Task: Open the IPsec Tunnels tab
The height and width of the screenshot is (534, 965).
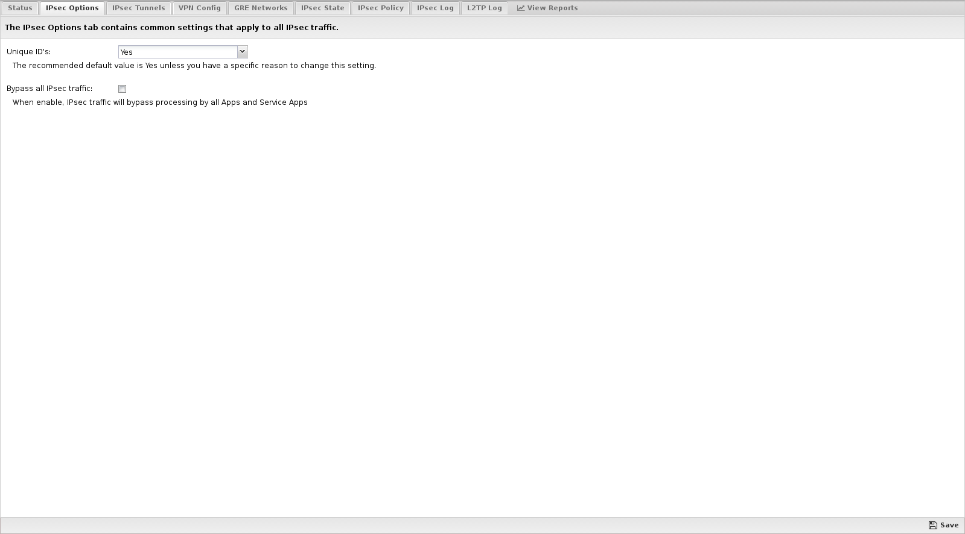Action: point(138,8)
